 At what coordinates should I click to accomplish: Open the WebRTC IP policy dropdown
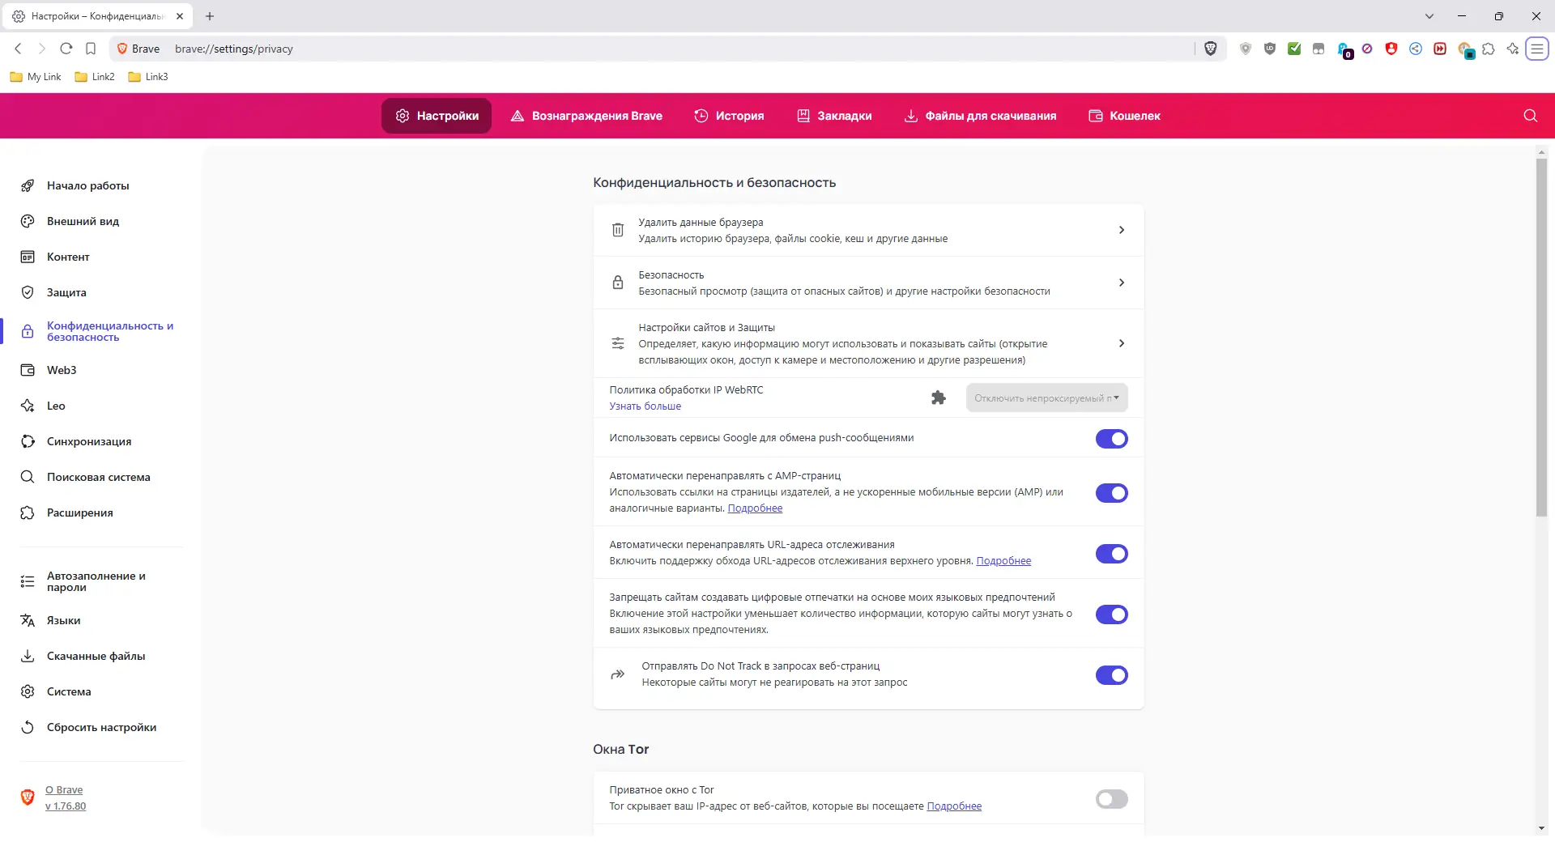point(1046,398)
